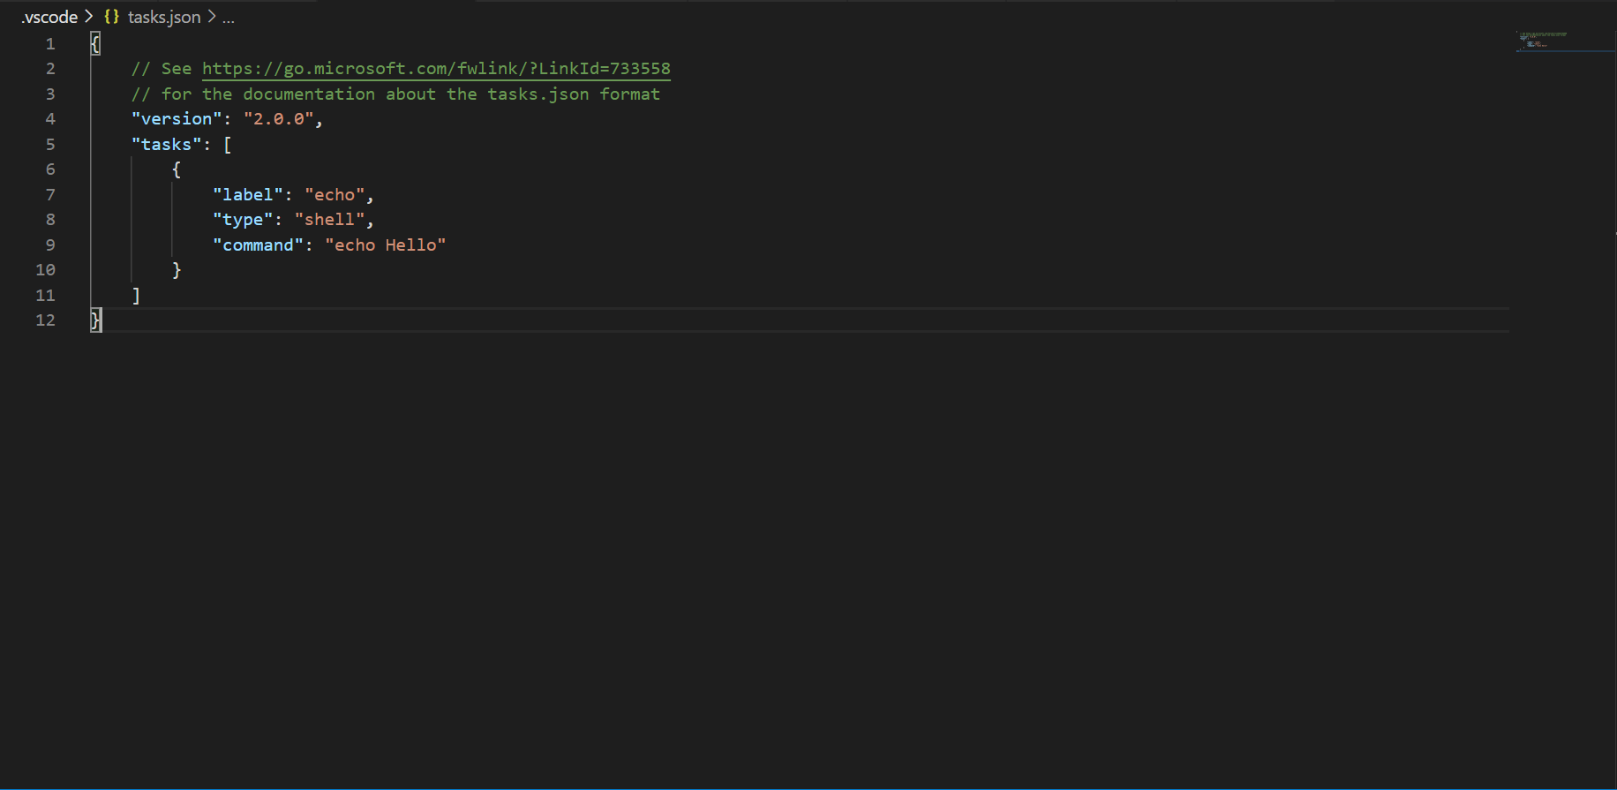Open the symbol picker via the breadcrumb ellipsis
The image size is (1617, 790).
pos(229,18)
